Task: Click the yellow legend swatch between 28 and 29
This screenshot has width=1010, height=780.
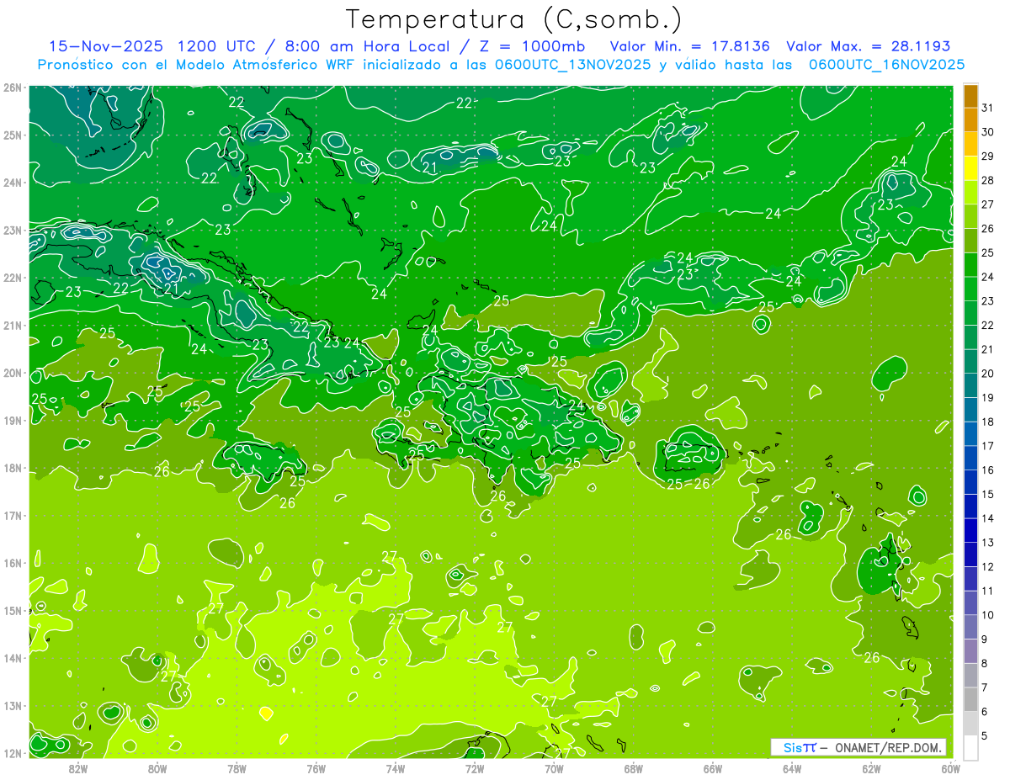Action: coord(971,168)
